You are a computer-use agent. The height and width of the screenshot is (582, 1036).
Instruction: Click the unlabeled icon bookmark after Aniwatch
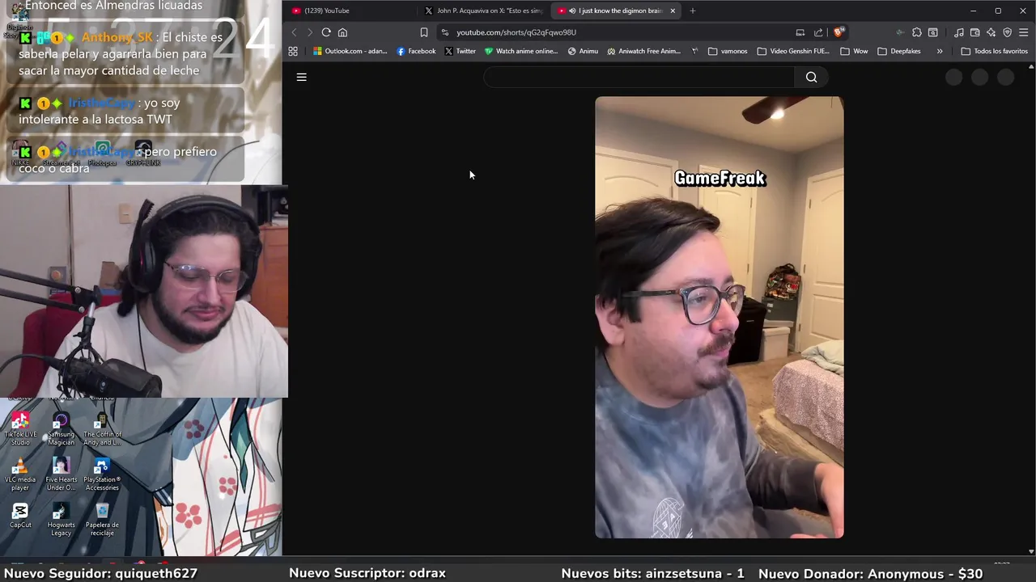[694, 51]
